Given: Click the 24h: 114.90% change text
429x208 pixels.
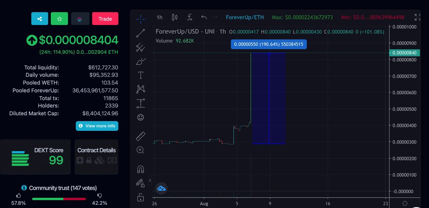Looking at the screenshot, I should 57,52.
